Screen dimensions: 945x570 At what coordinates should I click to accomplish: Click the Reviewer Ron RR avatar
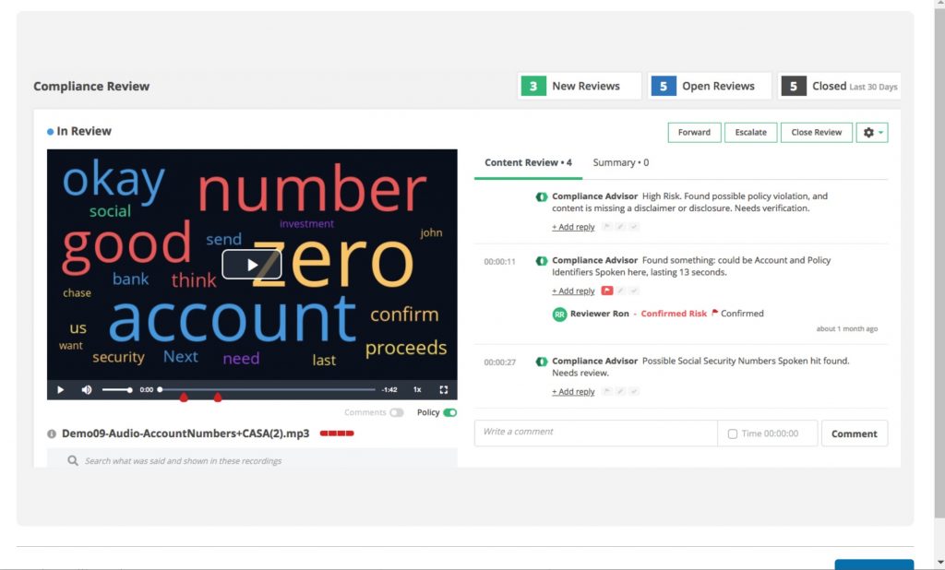click(559, 314)
